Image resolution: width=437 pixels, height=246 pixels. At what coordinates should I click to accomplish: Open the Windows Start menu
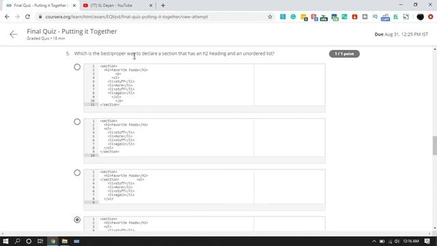point(5,241)
